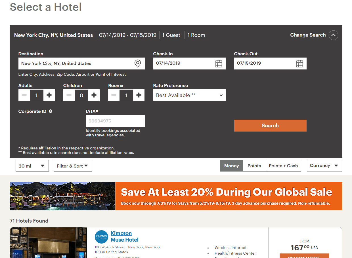This screenshot has width=352, height=258.
Task: Open the Kimpton Muse Hotel link
Action: [x=125, y=236]
